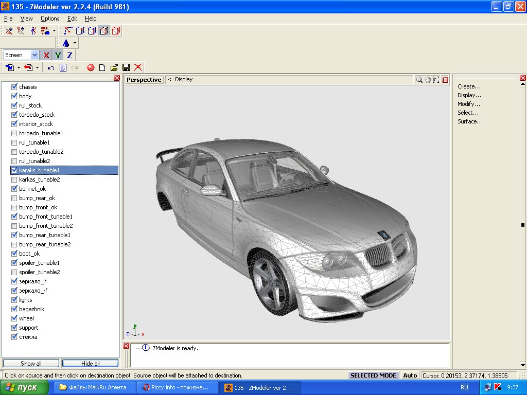Toggle SELECTED MODE in status bar

click(x=373, y=375)
